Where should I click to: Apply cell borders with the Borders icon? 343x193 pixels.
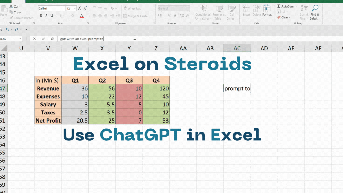coord(62,16)
